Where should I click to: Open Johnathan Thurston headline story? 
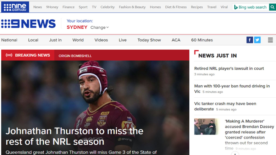(x=74, y=136)
